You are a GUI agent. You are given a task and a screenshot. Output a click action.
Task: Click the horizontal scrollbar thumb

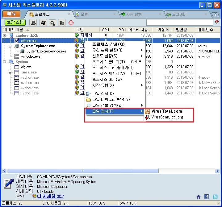pos(83,171)
